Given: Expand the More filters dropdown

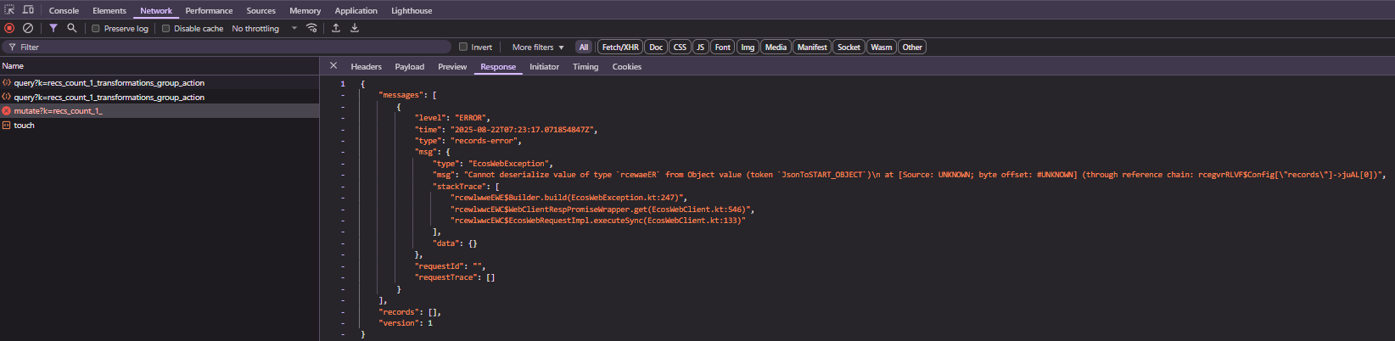Looking at the screenshot, I should click(x=538, y=48).
